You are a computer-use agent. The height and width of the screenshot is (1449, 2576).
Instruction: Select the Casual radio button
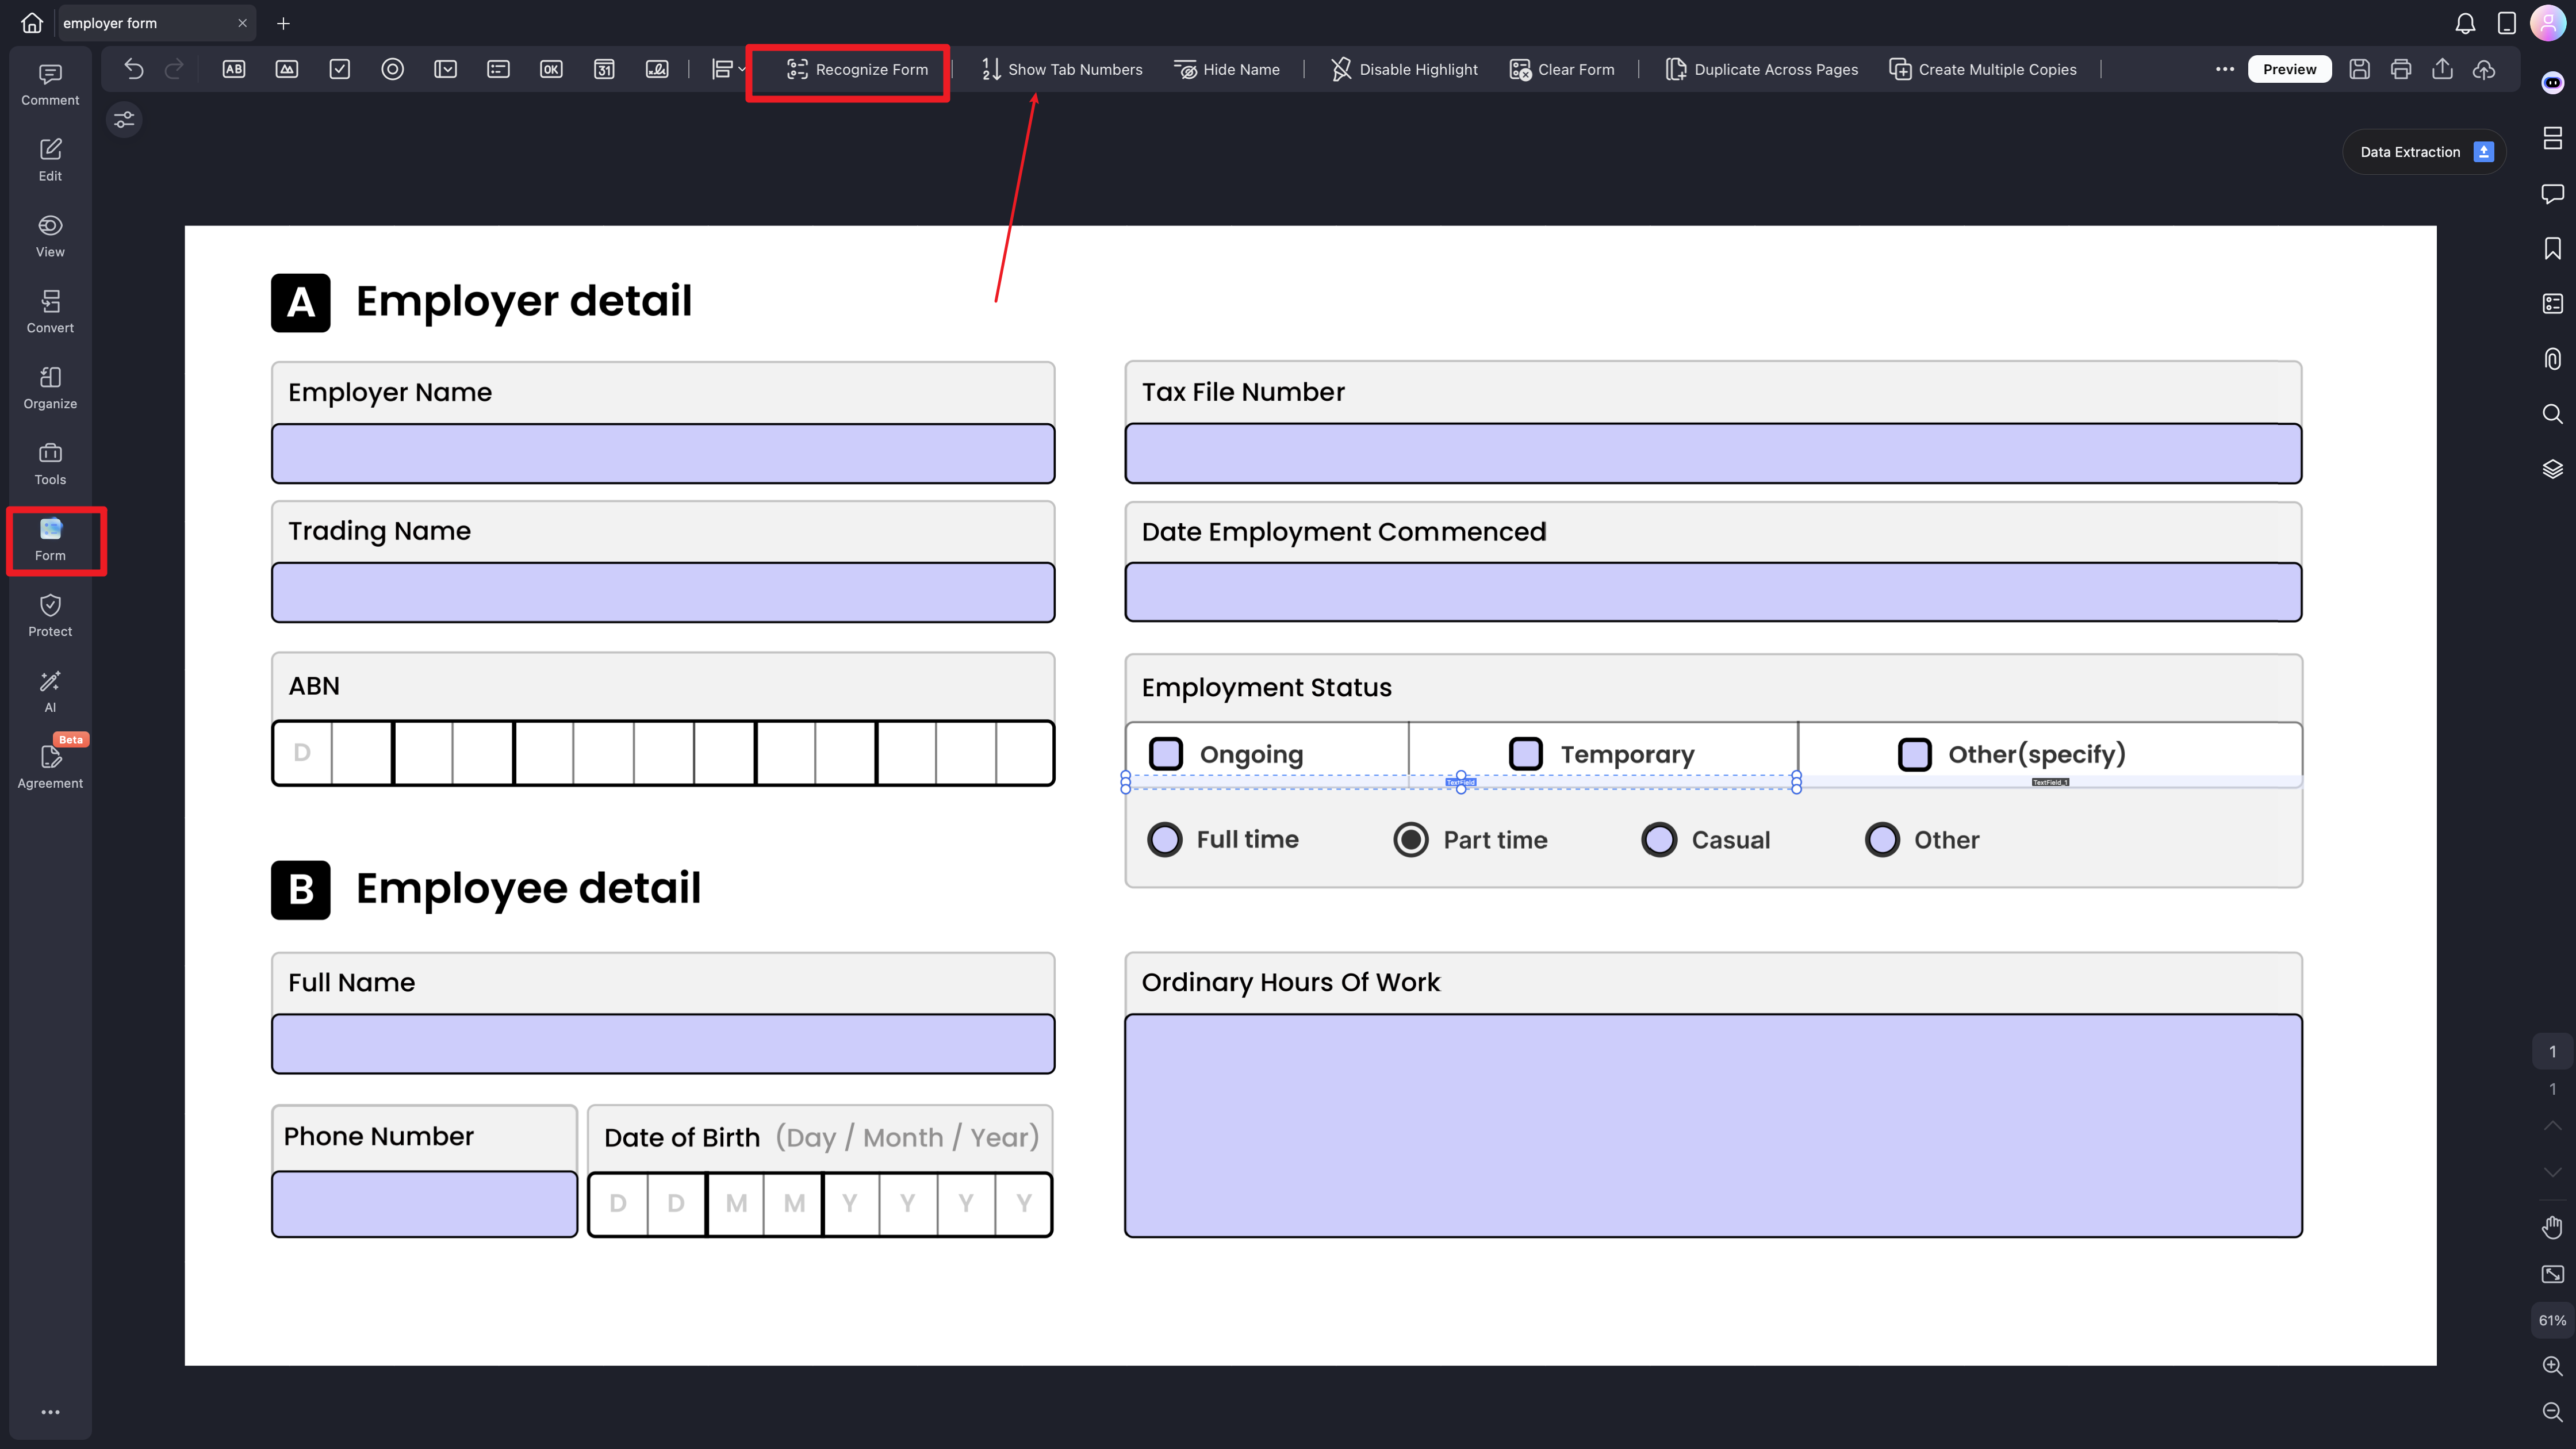pos(1660,840)
